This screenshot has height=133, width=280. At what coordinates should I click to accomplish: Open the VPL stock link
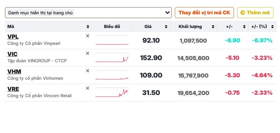13,37
